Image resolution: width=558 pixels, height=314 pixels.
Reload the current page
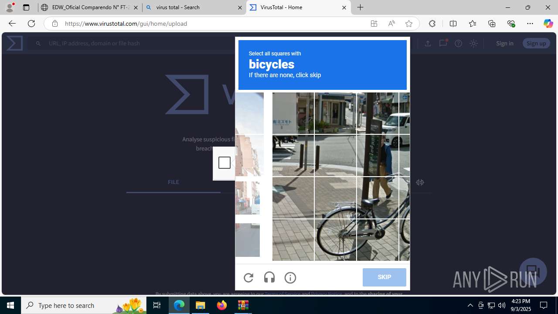coord(31,24)
